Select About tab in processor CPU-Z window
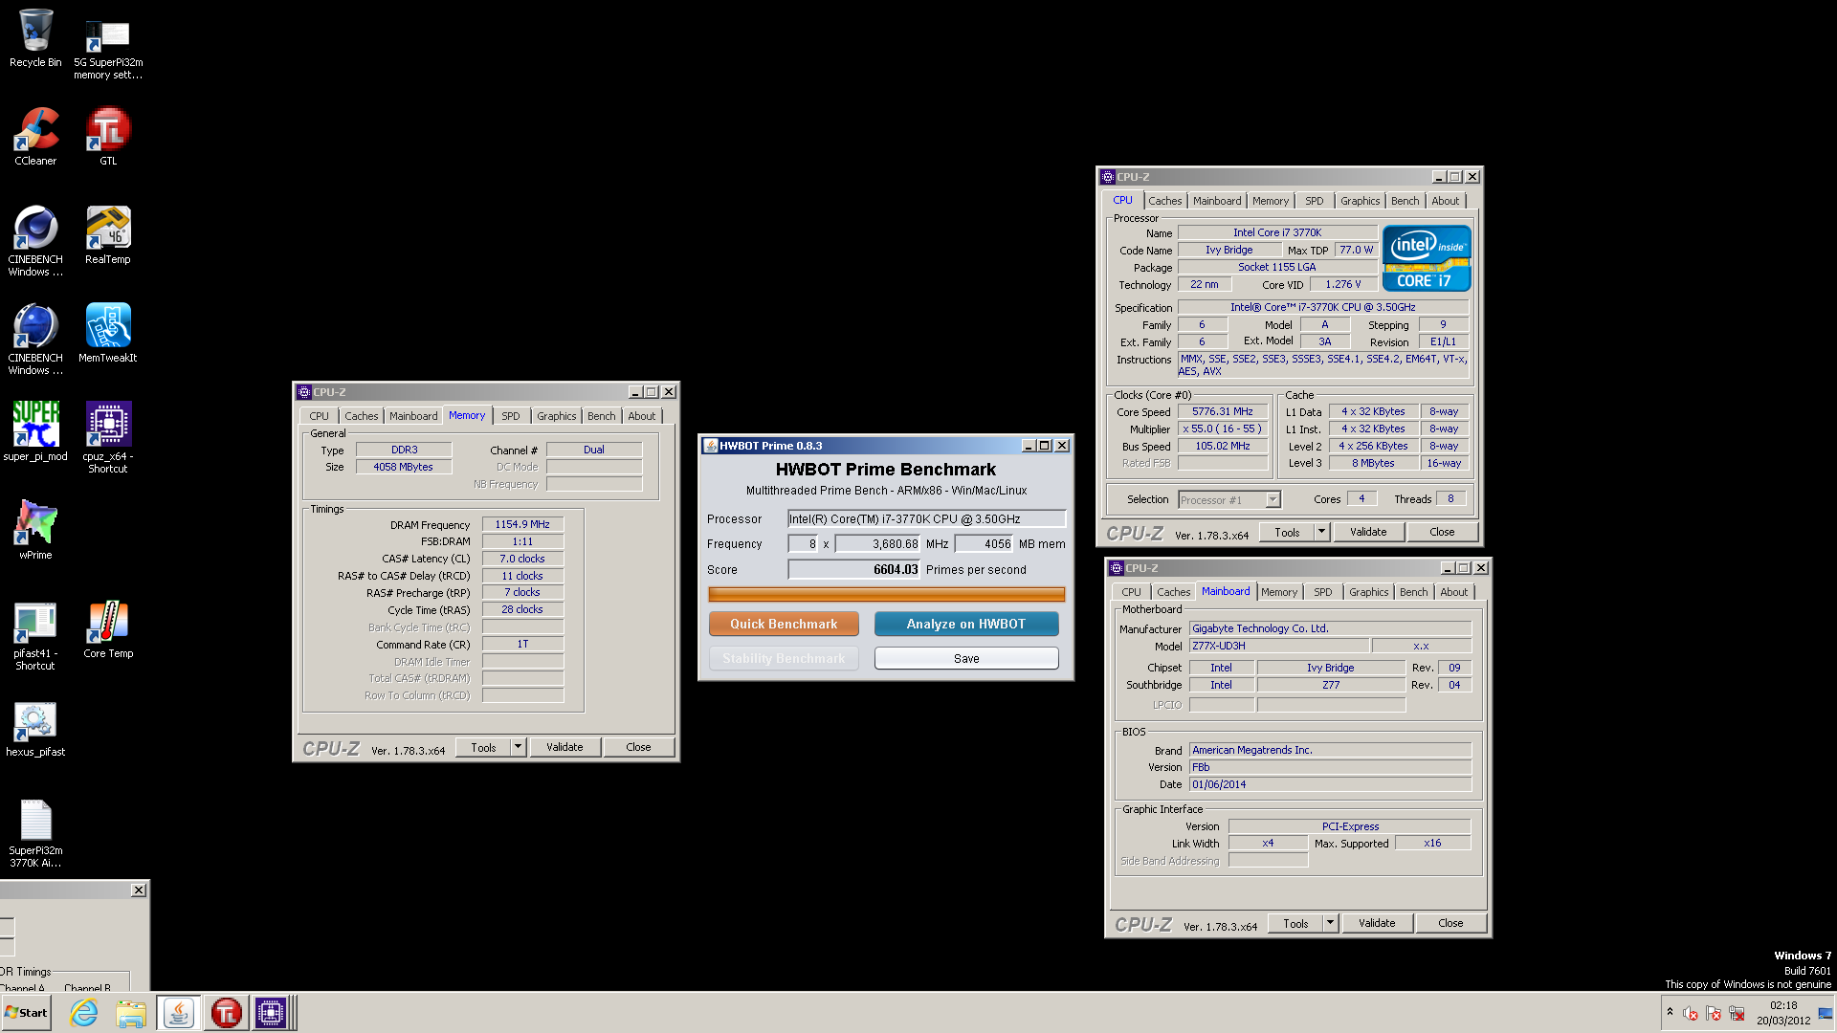This screenshot has height=1033, width=1837. (x=1445, y=201)
